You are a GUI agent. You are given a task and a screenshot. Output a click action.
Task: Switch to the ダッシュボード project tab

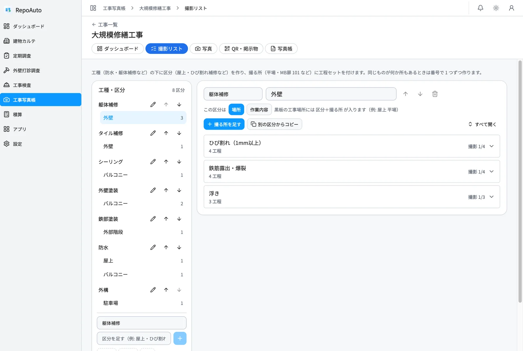pyautogui.click(x=118, y=49)
